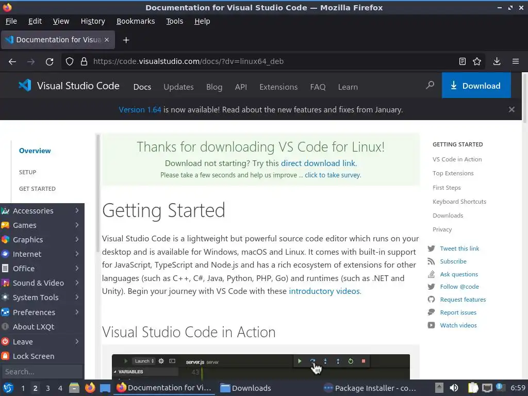This screenshot has width=528, height=396.
Task: Open the Firefox History menu
Action: point(93,21)
